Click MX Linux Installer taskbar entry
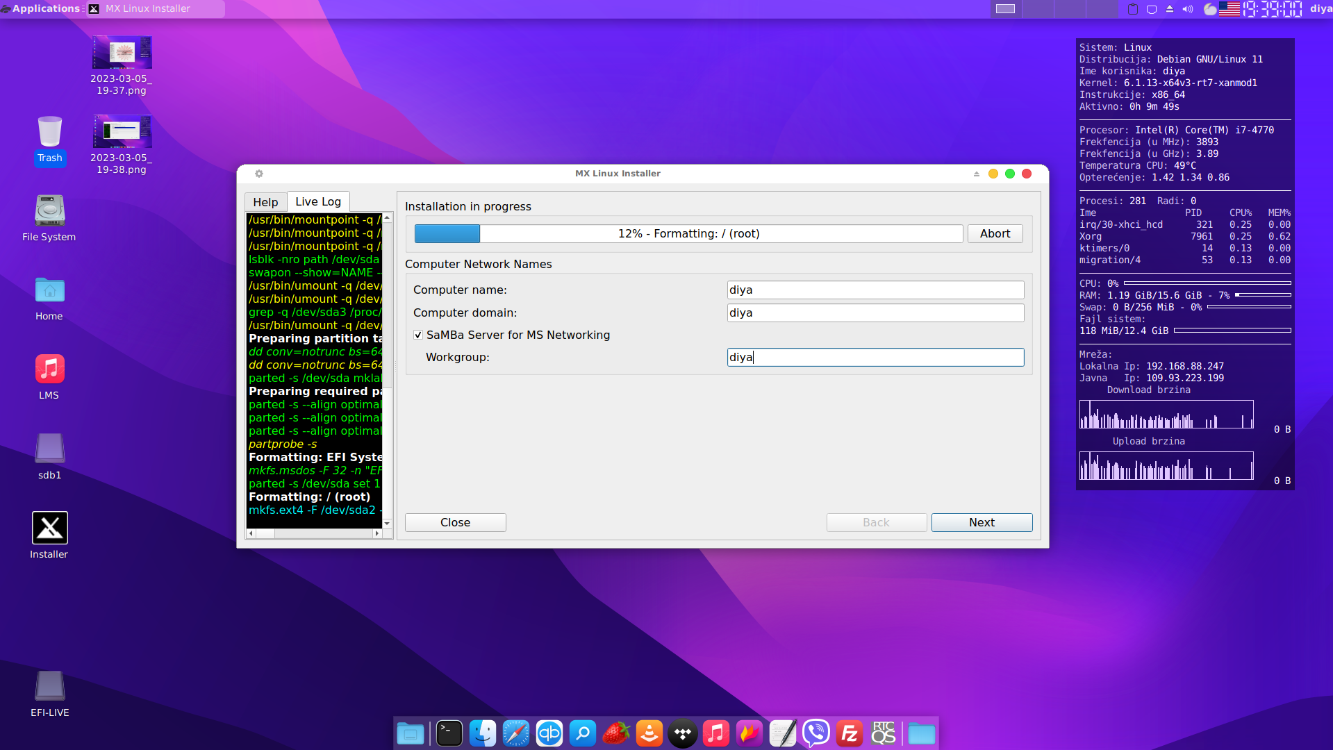The height and width of the screenshot is (750, 1333). (155, 8)
